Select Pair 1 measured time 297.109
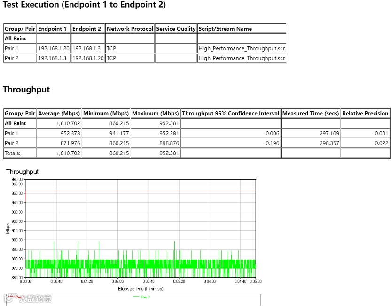Image resolution: width=391 pixels, height=306 pixels. (x=329, y=133)
